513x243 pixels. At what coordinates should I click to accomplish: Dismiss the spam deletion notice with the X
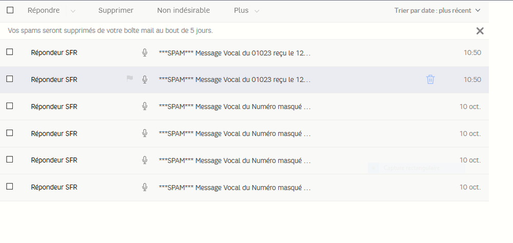point(480,31)
